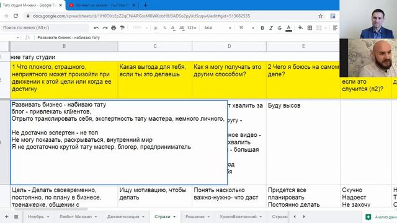Image resolution: width=397 pixels, height=223 pixels.
Task: Open Любит Михаил tab dropdown arrow
Action: 96,217
